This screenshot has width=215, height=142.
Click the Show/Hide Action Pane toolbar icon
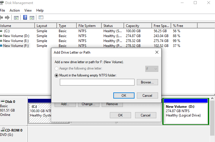click(x=32, y=18)
